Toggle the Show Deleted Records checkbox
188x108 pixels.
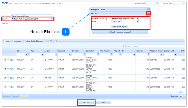(x=25, y=41)
